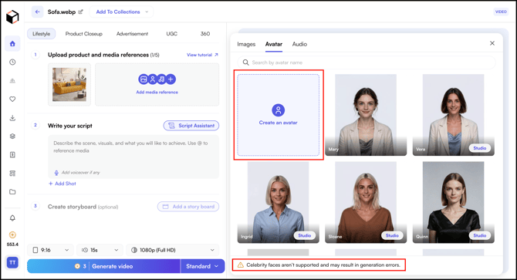Open the 15s duration dropdown

pyautogui.click(x=100, y=250)
